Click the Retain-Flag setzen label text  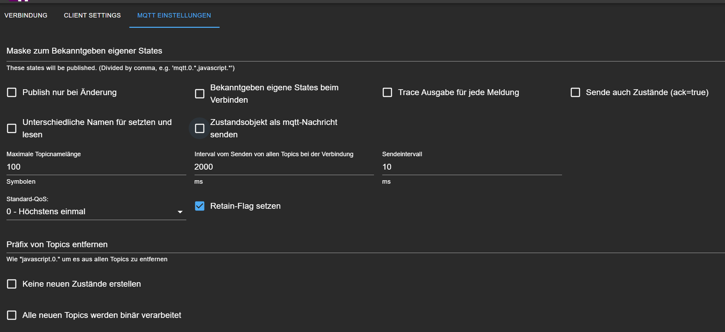coord(245,206)
